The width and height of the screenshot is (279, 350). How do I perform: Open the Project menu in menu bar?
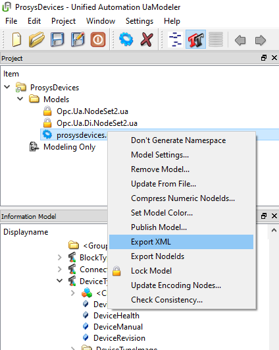click(x=64, y=21)
